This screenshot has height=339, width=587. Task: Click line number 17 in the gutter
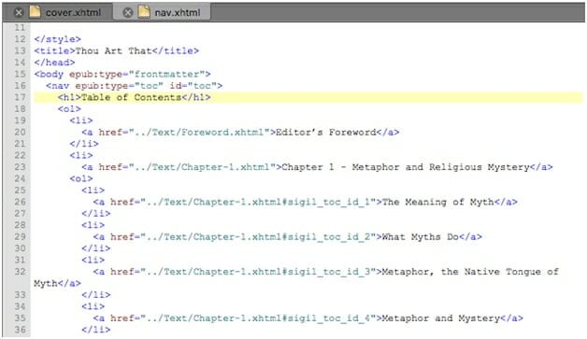(20, 97)
